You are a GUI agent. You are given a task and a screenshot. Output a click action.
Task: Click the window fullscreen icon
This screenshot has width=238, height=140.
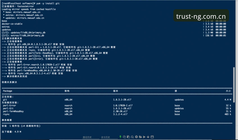(x=152, y=137)
